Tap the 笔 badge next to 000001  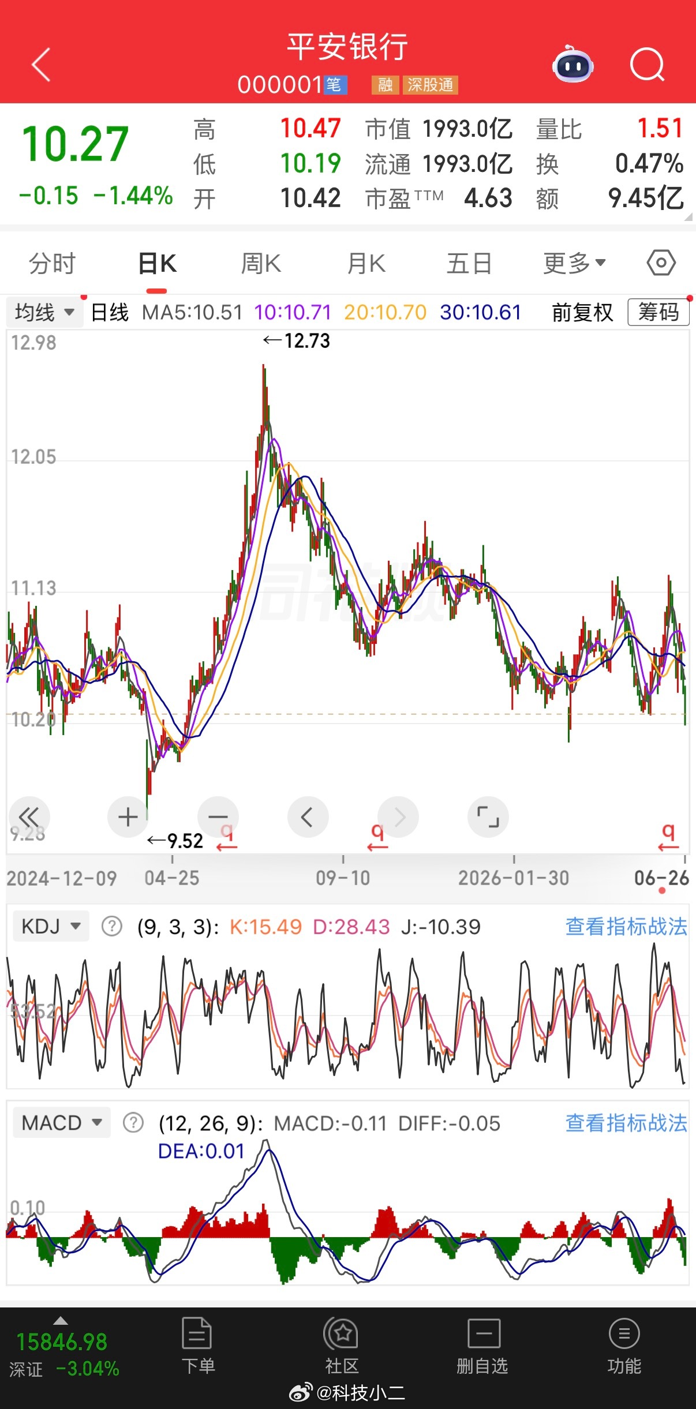pos(334,85)
